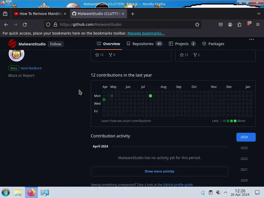View site info via the padlock icon
Viewport: 264px width, 198px height.
click(x=55, y=24)
